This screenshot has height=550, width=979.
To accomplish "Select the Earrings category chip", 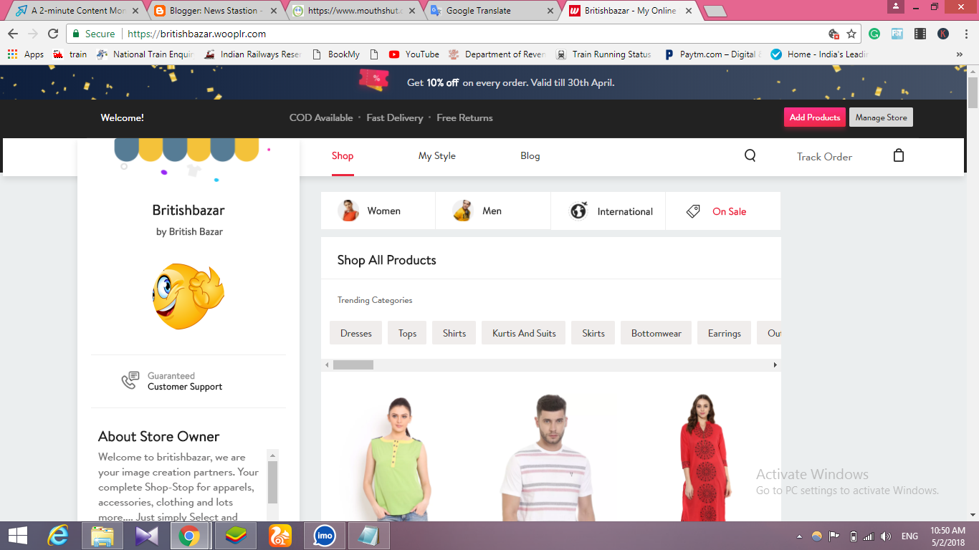I will pyautogui.click(x=725, y=333).
